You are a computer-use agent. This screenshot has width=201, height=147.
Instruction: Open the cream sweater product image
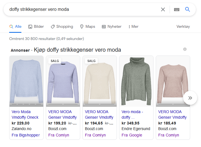[100, 81]
